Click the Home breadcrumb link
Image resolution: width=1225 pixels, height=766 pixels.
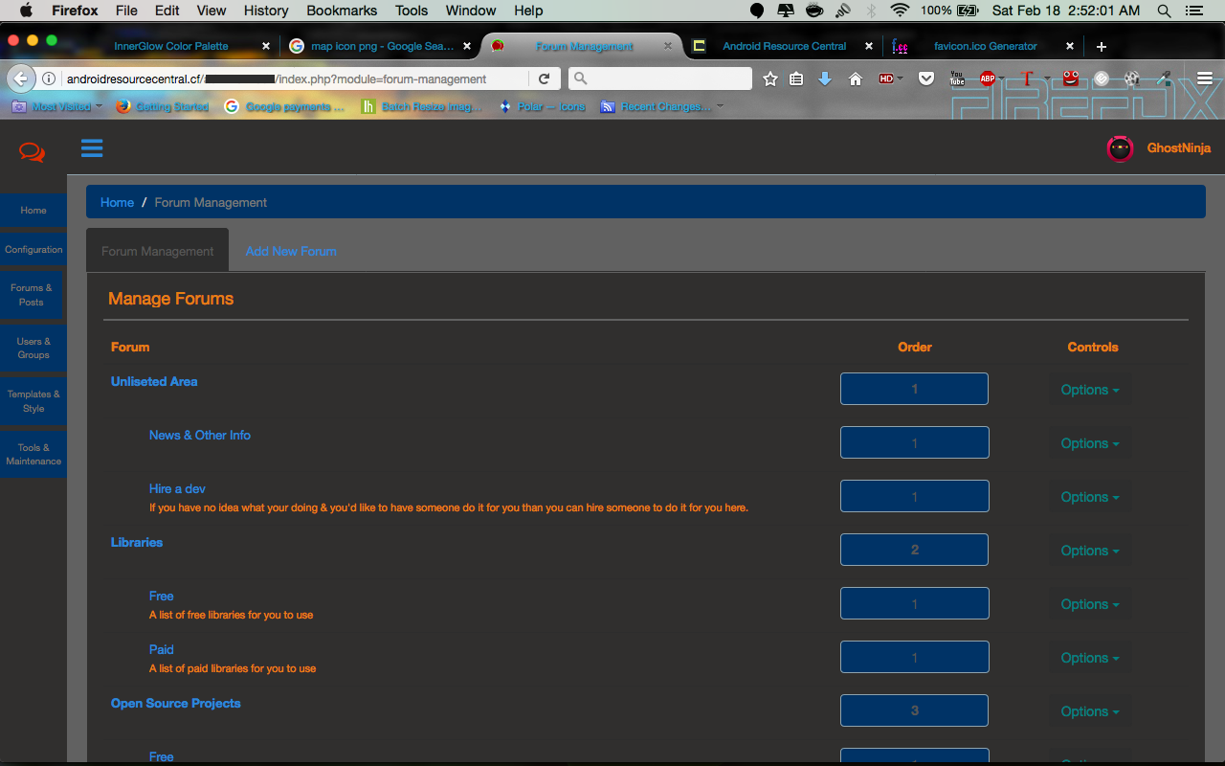point(117,202)
